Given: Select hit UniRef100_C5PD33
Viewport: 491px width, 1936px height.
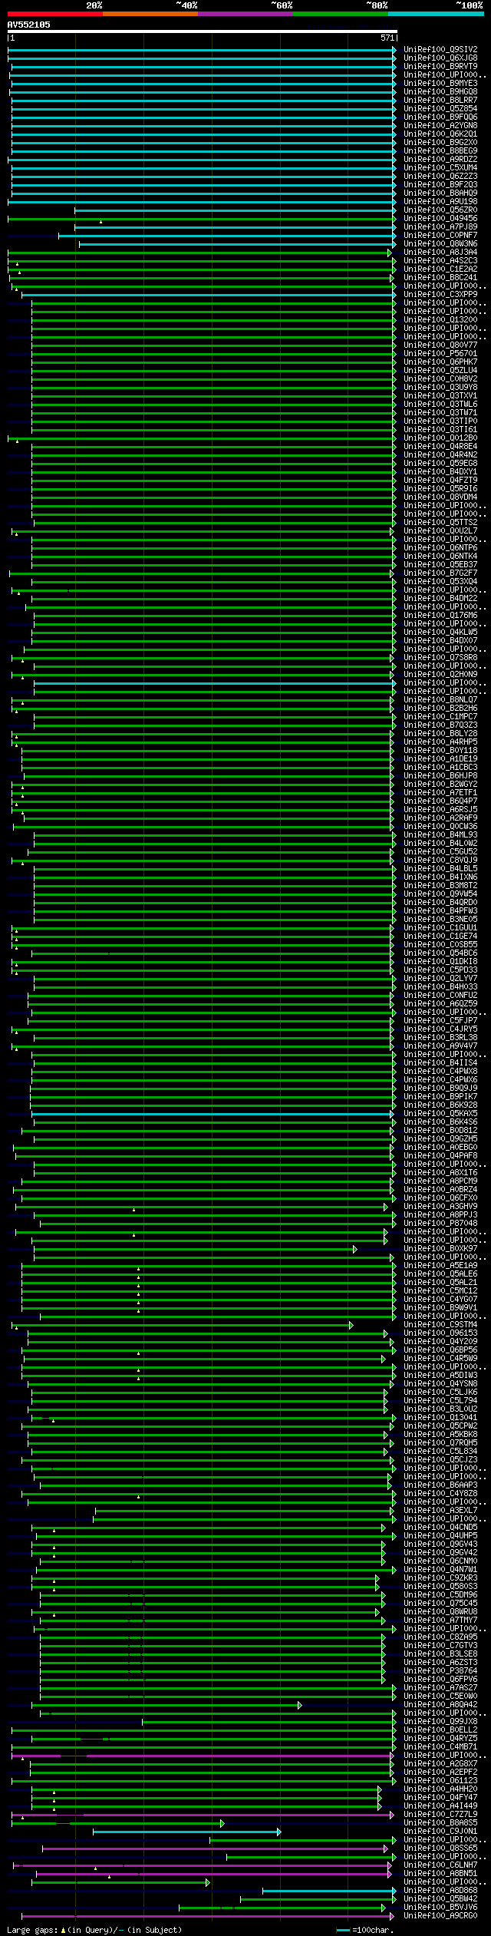Looking at the screenshot, I should (440, 970).
